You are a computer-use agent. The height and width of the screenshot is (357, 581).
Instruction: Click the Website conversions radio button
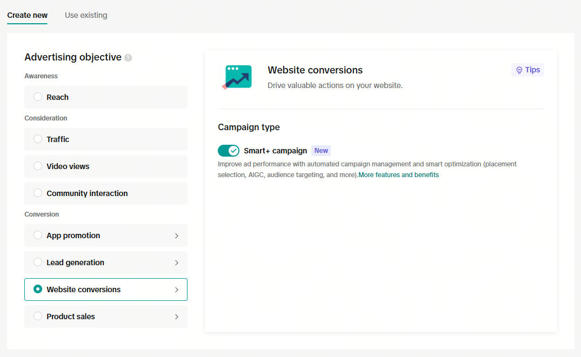tap(38, 289)
